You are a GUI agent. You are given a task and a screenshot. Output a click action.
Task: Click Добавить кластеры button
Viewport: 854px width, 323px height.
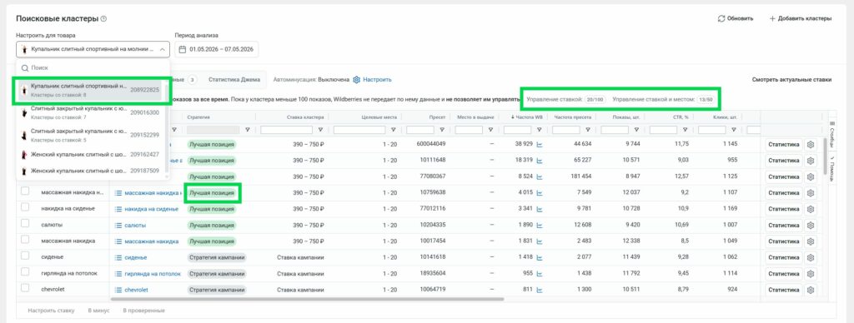tap(800, 18)
